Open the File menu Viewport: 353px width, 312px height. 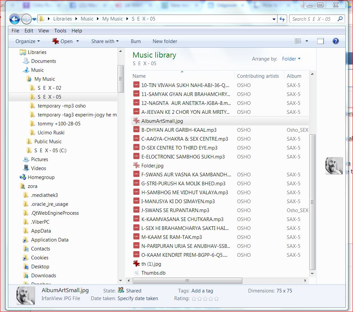coord(15,30)
